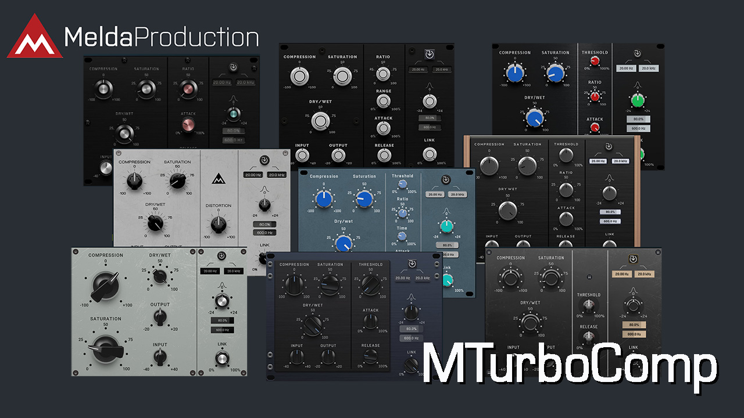Click the 600.0 Hz field under the green knob
The height and width of the screenshot is (418, 744).
click(638, 128)
